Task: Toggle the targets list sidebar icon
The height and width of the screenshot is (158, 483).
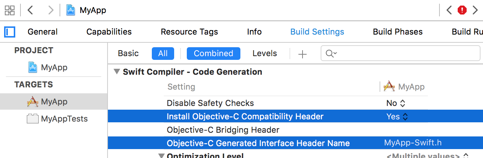Action: 10,32
